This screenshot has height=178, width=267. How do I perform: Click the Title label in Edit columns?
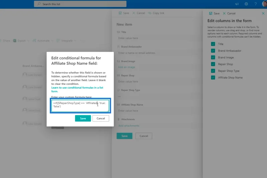tap(221, 44)
